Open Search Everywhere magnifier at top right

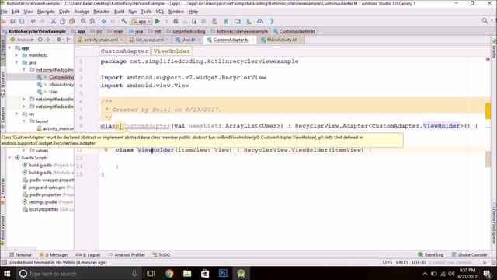tap(485, 21)
